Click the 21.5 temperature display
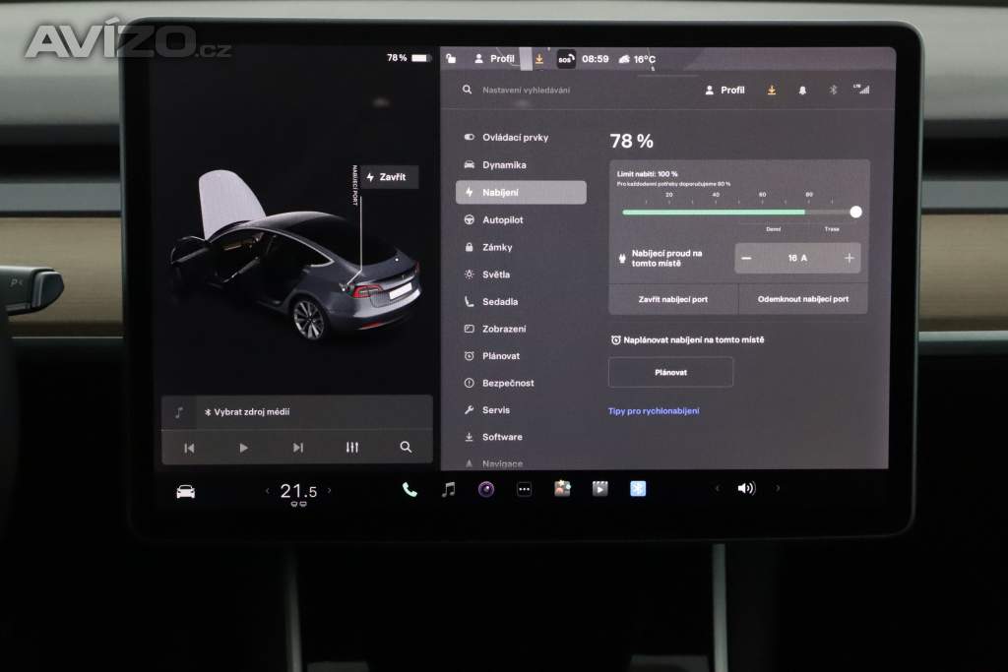Screen dimensions: 1008x672 pyautogui.click(x=298, y=492)
